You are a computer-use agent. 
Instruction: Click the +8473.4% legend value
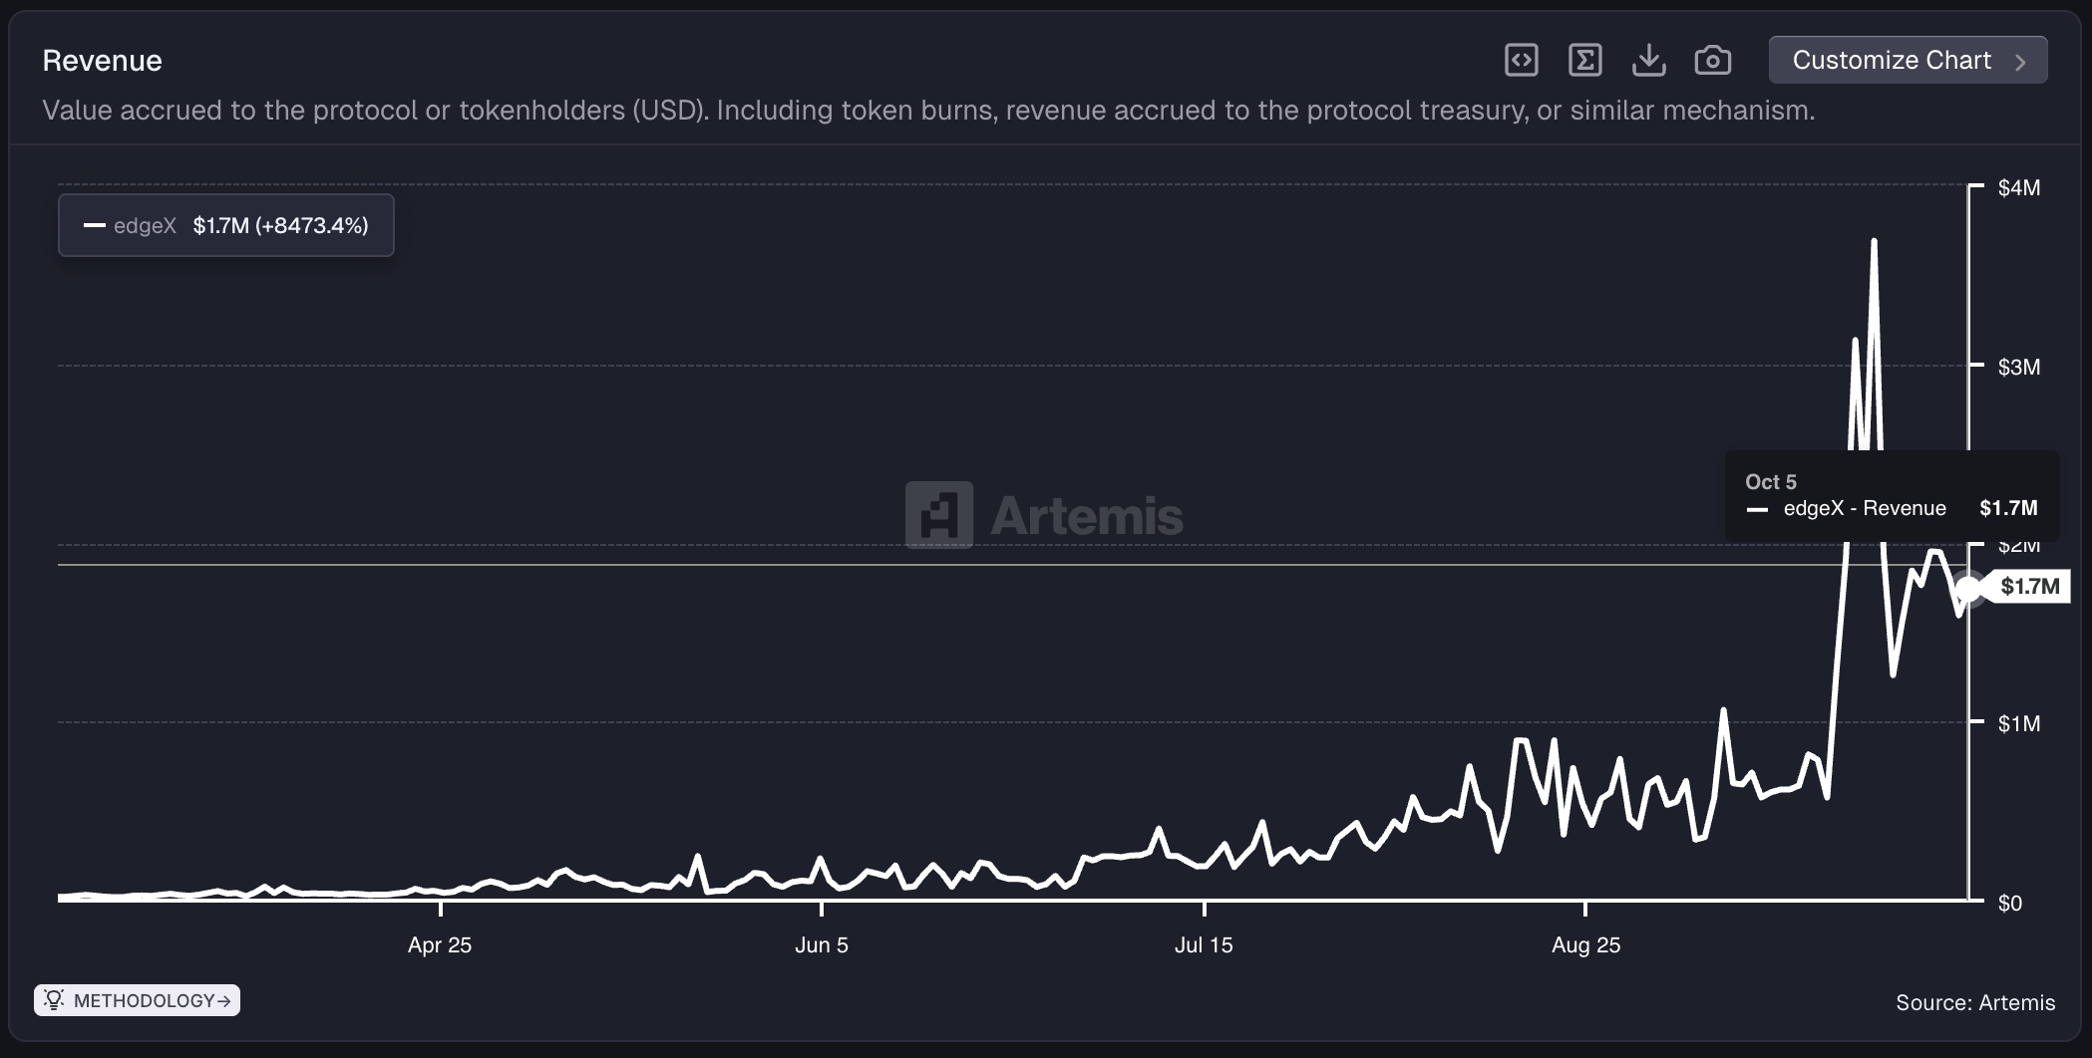pos(312,225)
